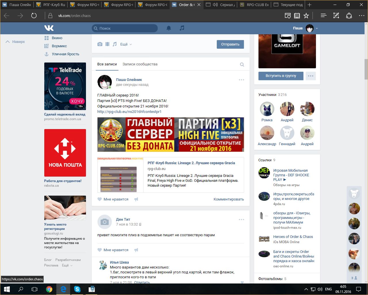Open the TeleTrade advertisement banner
This screenshot has width=368, height=295.
[x=65, y=86]
